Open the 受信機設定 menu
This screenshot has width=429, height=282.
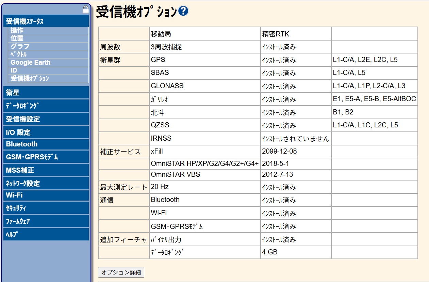[x=23, y=119]
